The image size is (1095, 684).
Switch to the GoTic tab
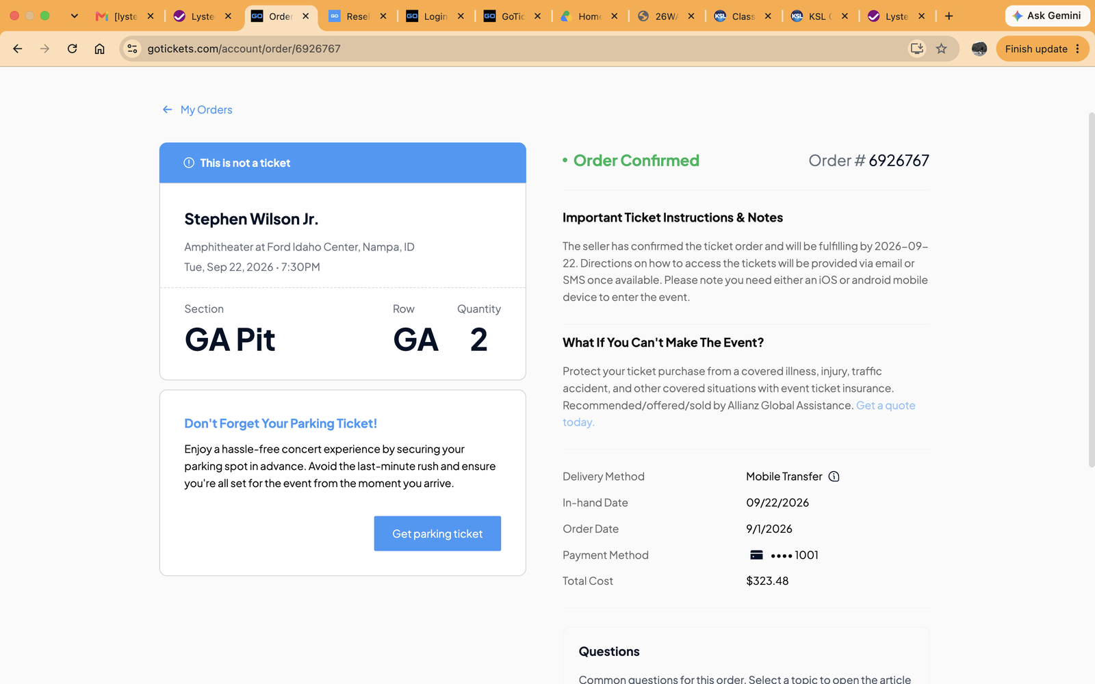504,16
